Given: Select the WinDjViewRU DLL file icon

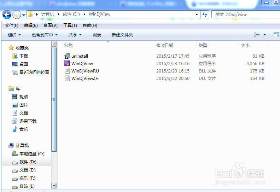Looking at the screenshot, I should pos(67,71).
